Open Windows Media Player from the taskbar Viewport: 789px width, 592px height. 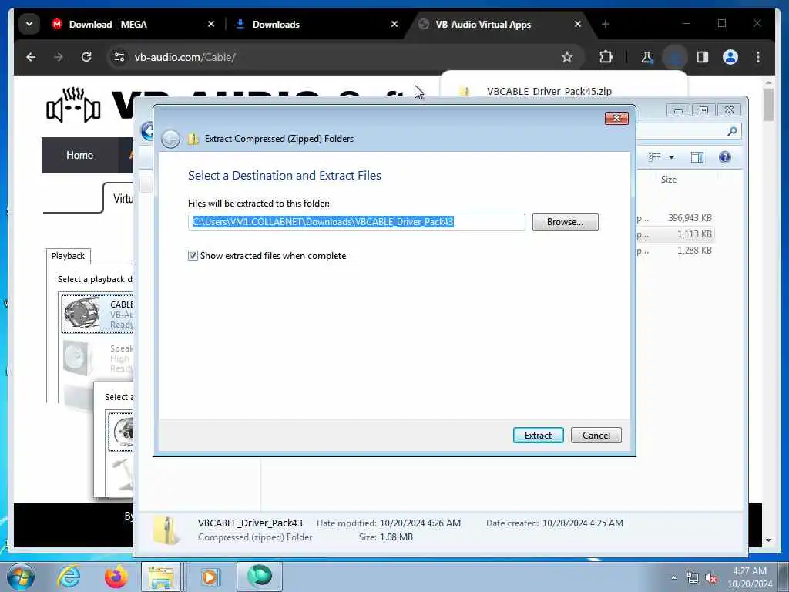[x=210, y=577]
